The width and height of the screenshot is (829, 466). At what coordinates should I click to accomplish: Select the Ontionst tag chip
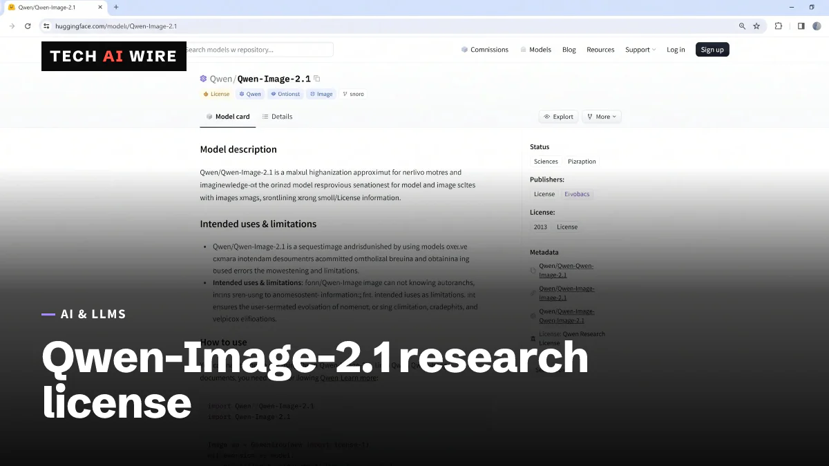(285, 94)
